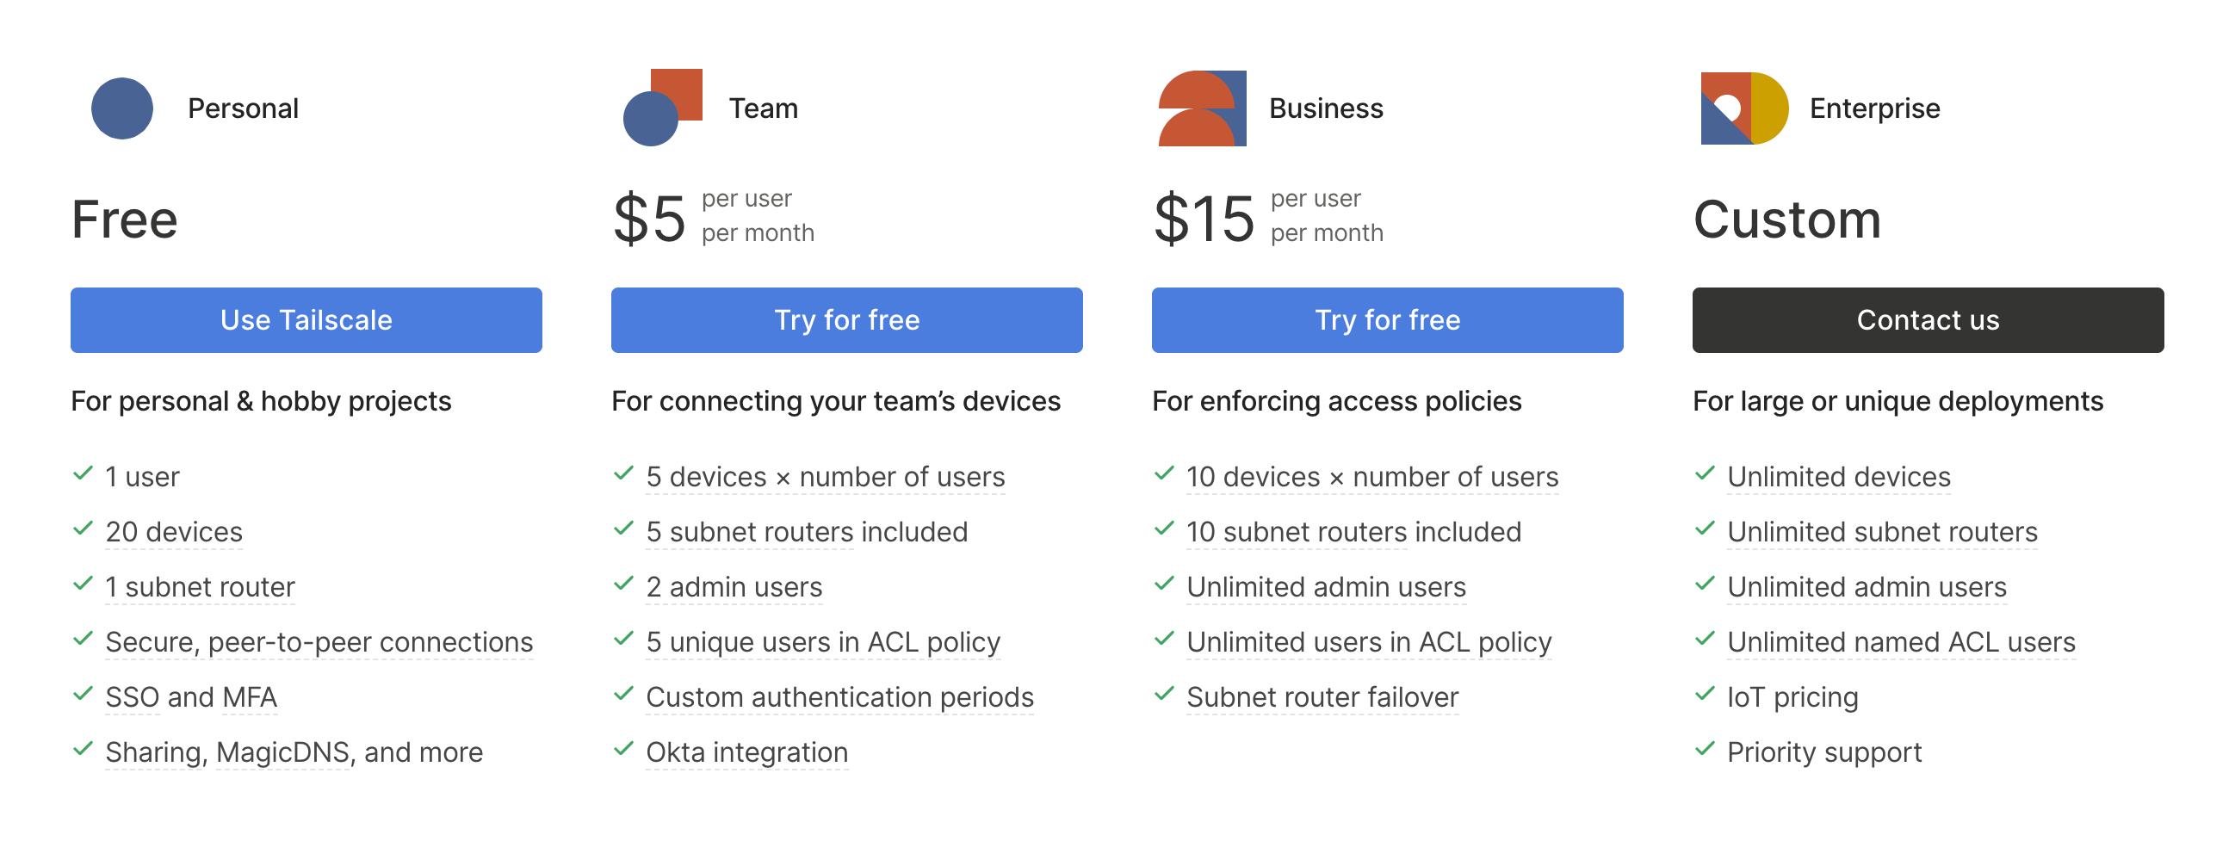Click the checkmark beside "Okta integration"

click(x=624, y=749)
